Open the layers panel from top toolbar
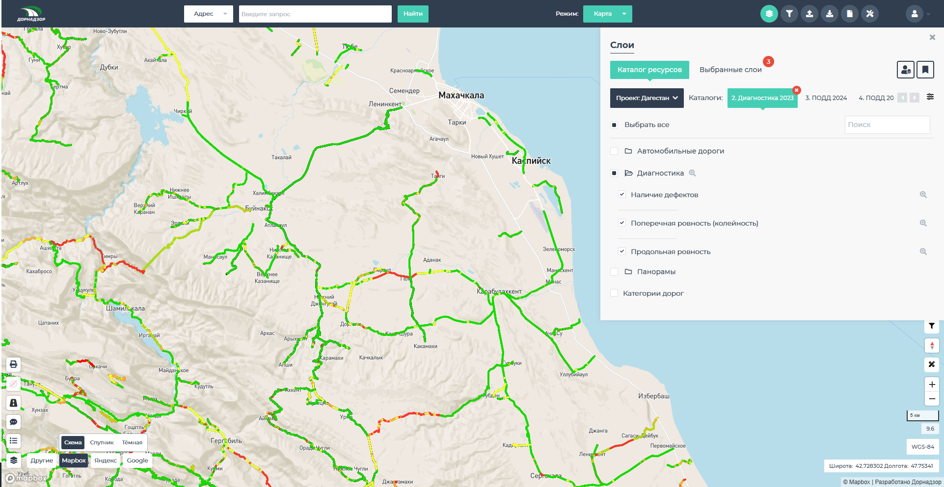 (x=769, y=14)
